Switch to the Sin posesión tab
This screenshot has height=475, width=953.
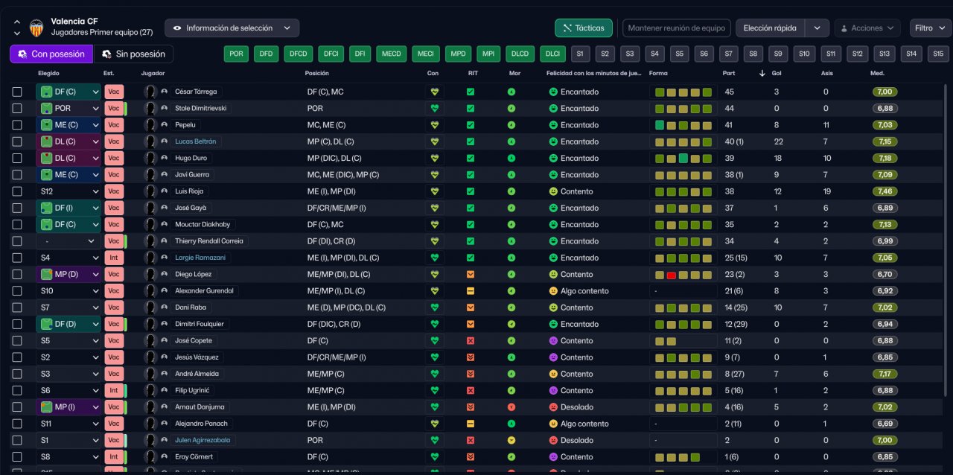[x=133, y=54]
